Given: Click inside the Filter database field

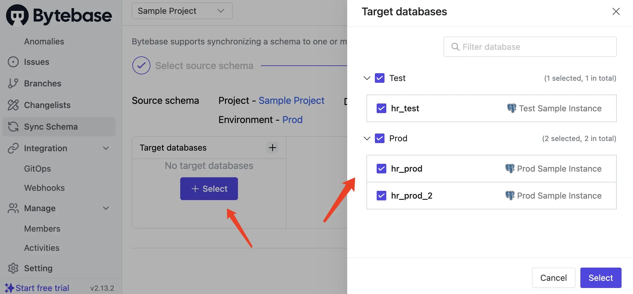Looking at the screenshot, I should 530,47.
